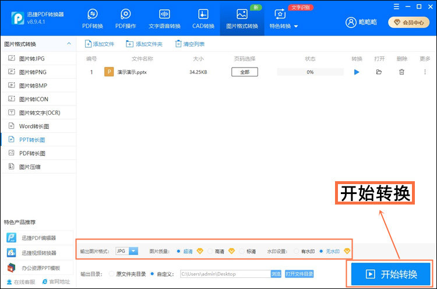The image size is (437, 289).
Task: Click VIP diamond icon beside 无水印
Action: click(347, 251)
